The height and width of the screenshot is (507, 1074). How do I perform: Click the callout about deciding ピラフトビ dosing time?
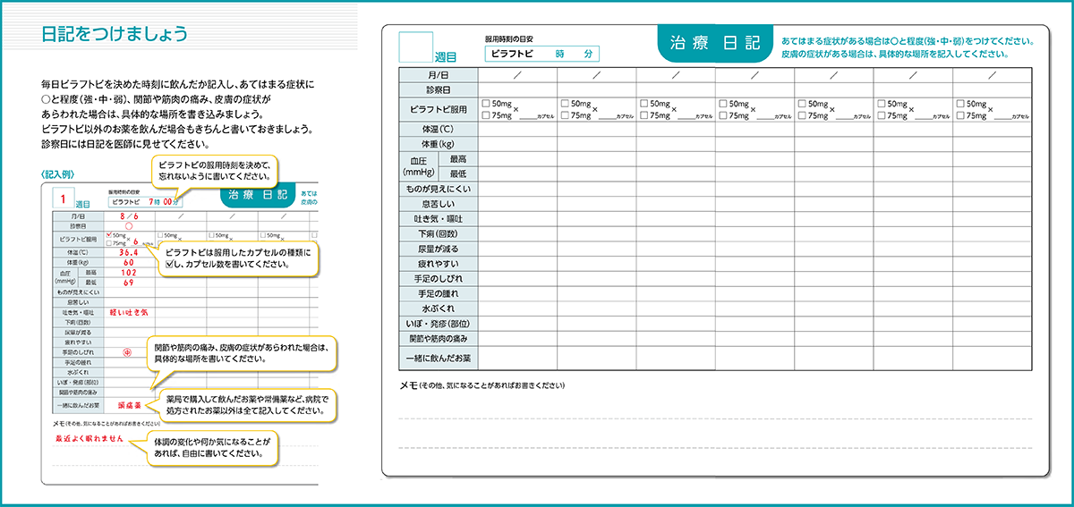click(215, 171)
